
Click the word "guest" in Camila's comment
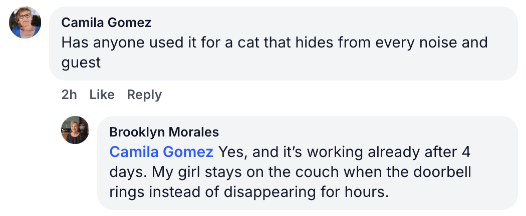(81, 62)
